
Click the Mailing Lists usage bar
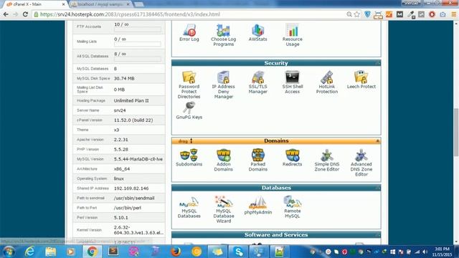tap(138, 44)
